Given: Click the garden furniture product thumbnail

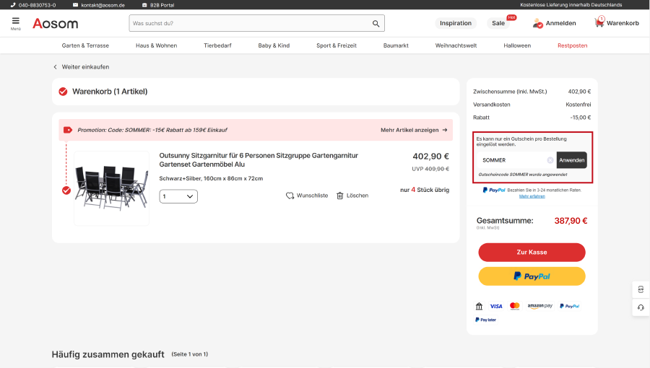Looking at the screenshot, I should 111,188.
